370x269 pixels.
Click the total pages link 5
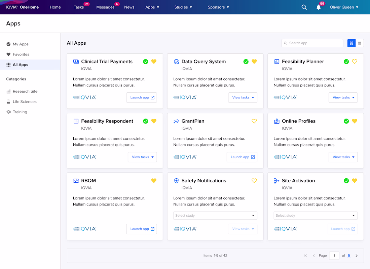point(349,256)
